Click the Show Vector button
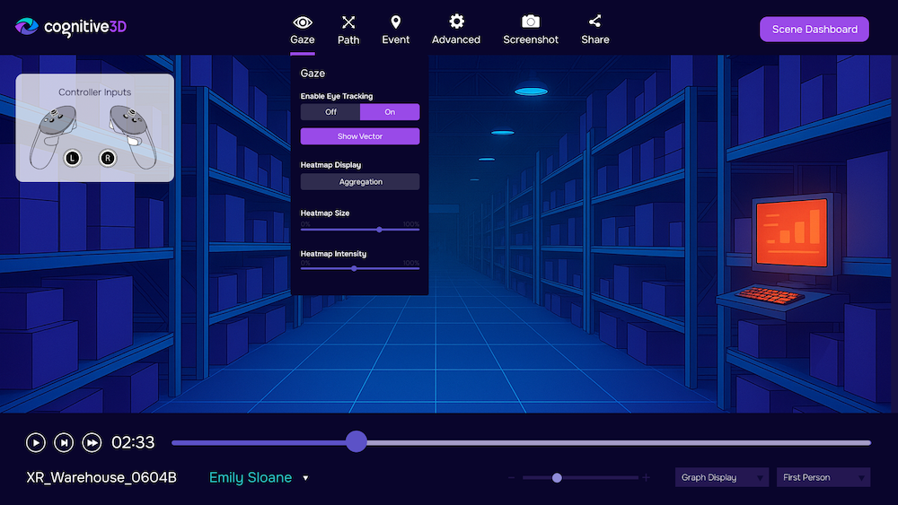This screenshot has height=505, width=898. tap(360, 136)
